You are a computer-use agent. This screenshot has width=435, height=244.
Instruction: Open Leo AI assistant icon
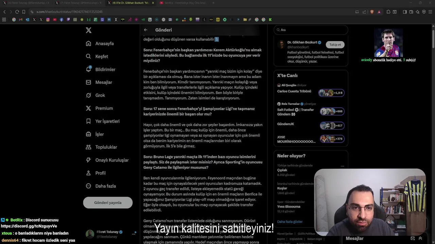(x=418, y=12)
